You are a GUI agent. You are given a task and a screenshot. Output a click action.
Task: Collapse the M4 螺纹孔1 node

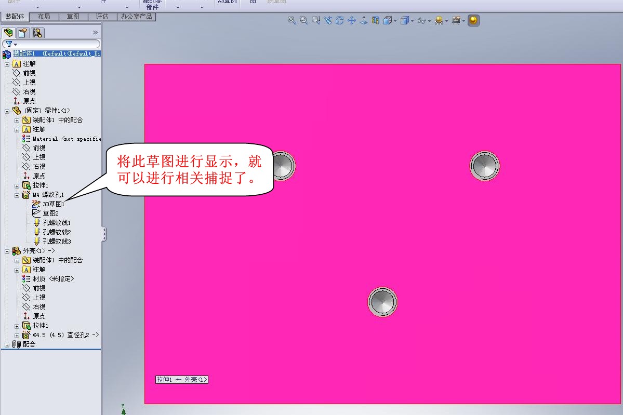[17, 195]
